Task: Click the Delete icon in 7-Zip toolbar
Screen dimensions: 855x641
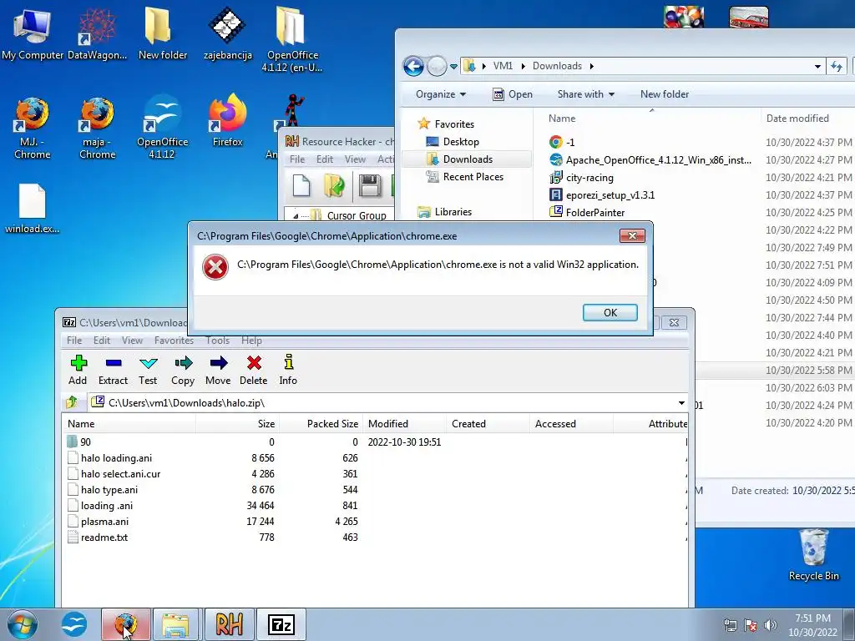Action: tap(254, 370)
